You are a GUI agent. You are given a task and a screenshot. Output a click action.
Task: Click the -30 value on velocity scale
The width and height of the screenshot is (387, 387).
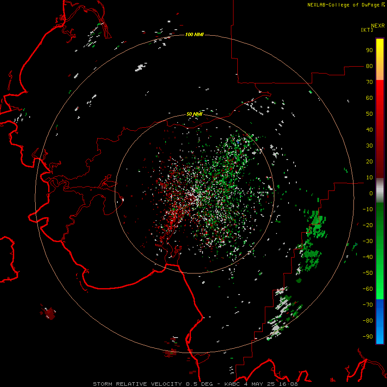coord(368,241)
